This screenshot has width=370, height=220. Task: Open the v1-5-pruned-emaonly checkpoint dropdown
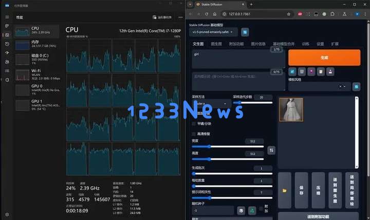(213, 32)
